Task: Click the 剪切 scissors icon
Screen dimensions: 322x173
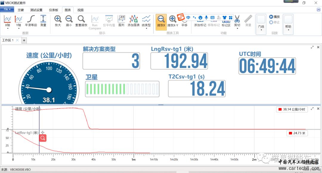Action: point(237,19)
